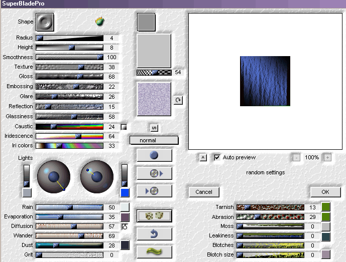The height and width of the screenshot is (262, 346).
Task: Open the green Abrasion color swatch
Action: [x=326, y=216]
